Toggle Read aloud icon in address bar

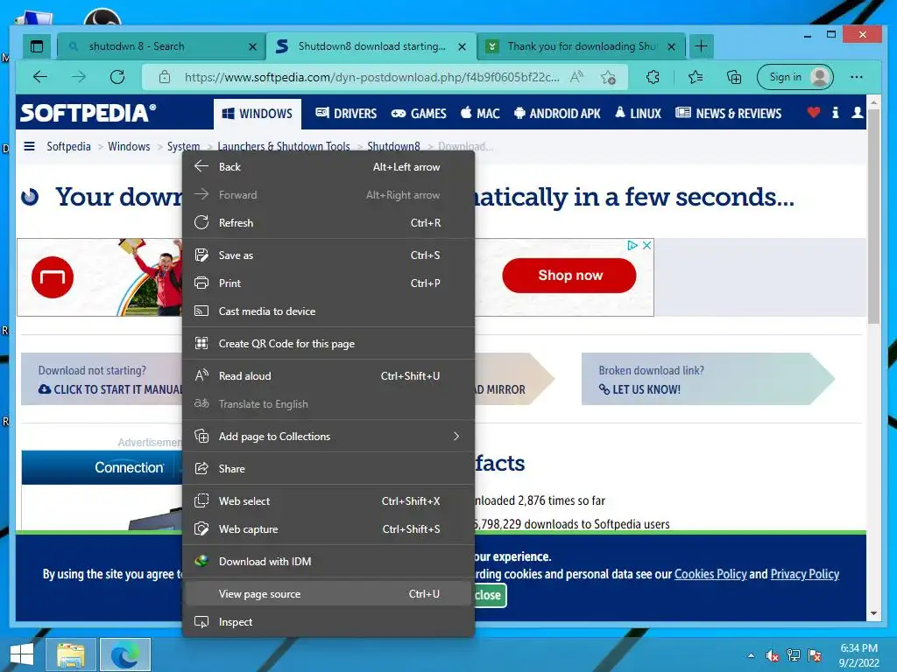pyautogui.click(x=577, y=77)
